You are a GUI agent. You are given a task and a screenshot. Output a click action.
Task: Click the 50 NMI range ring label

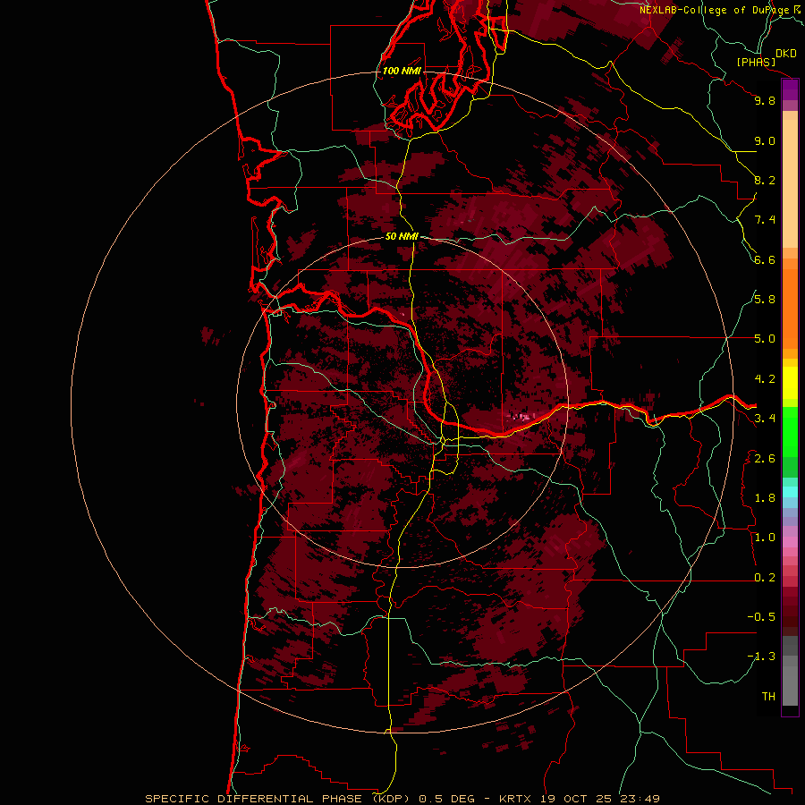click(x=402, y=237)
